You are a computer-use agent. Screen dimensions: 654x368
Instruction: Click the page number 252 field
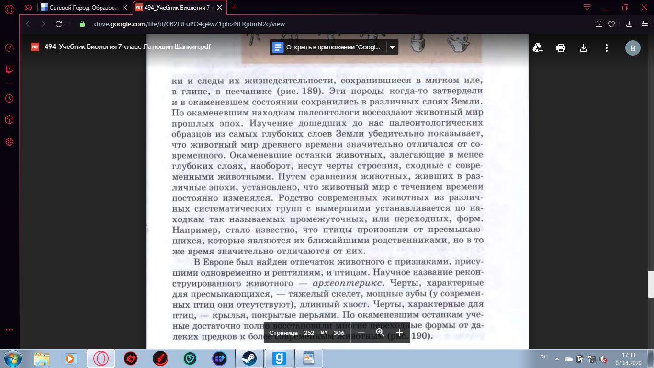click(309, 333)
